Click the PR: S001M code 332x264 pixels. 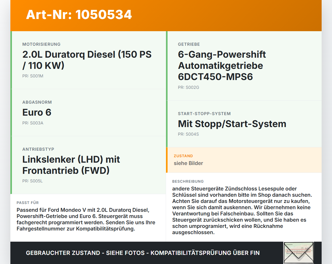pos(33,76)
